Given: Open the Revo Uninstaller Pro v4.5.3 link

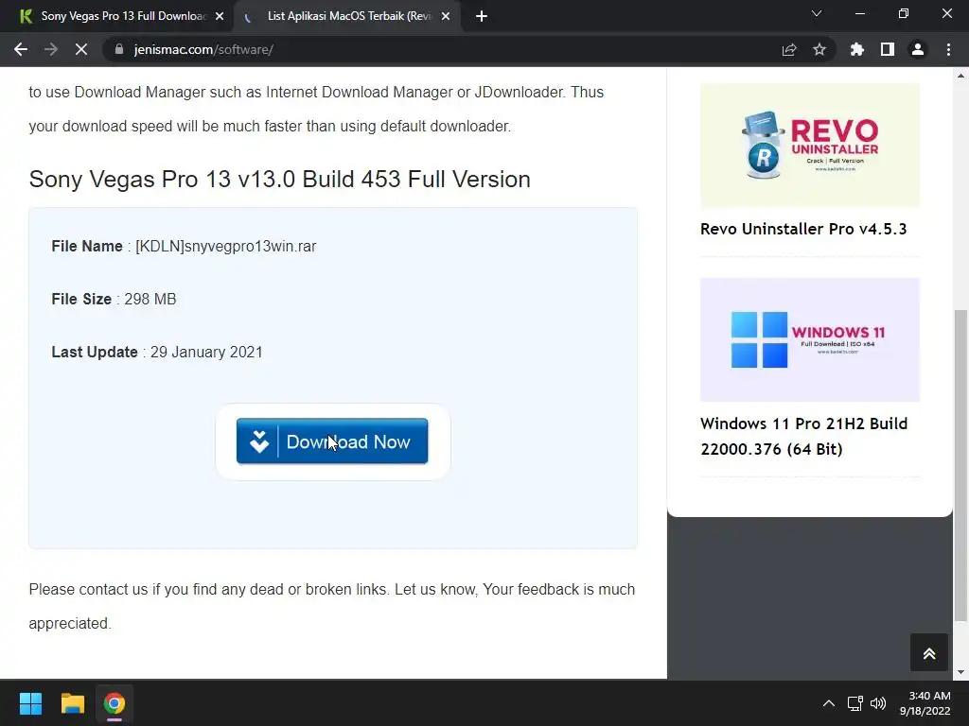Looking at the screenshot, I should coord(802,229).
